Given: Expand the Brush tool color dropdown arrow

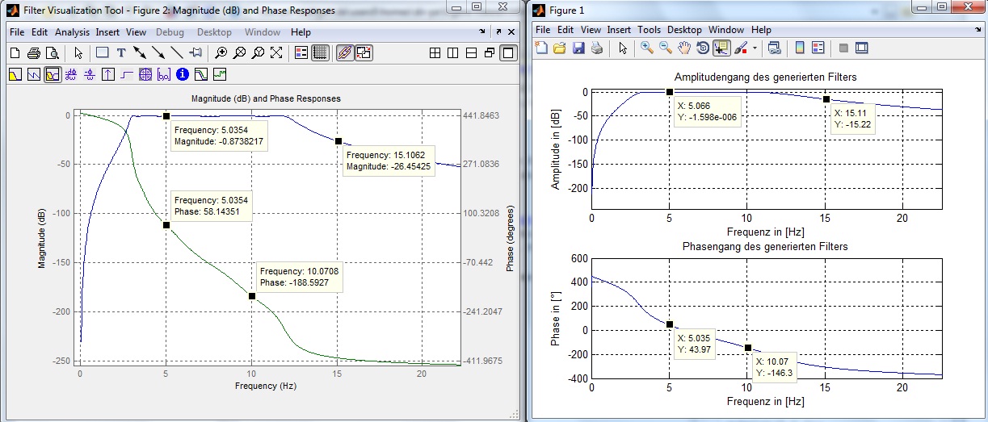Looking at the screenshot, I should point(755,48).
